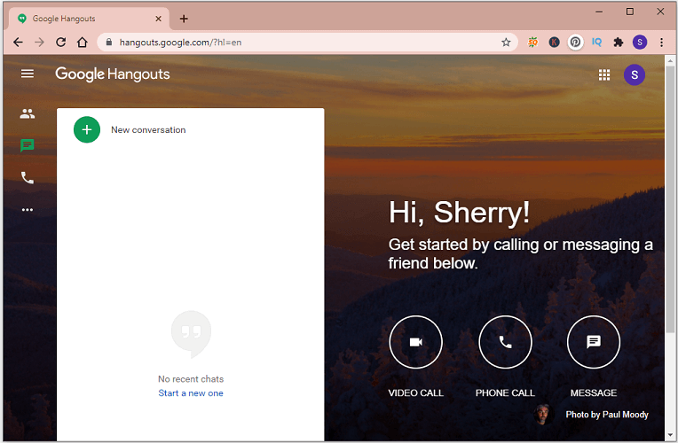Viewport: 678px width, 443px height.
Task: Open the Hangouts hamburger main menu
Action: 28,74
